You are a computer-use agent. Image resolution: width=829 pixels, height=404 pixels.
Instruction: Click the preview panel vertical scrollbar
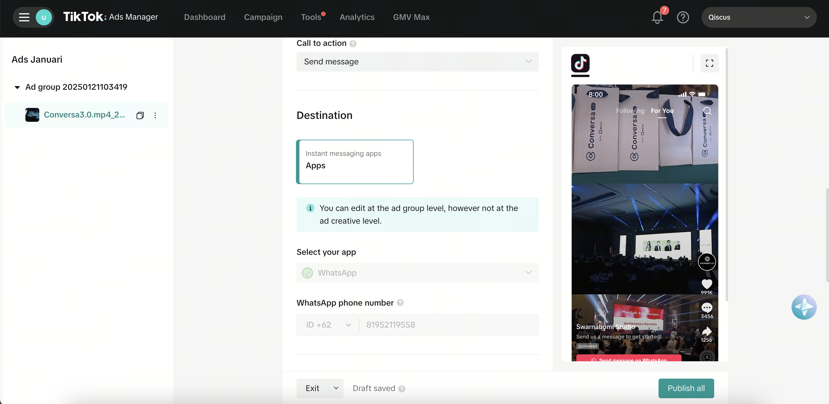tap(727, 175)
